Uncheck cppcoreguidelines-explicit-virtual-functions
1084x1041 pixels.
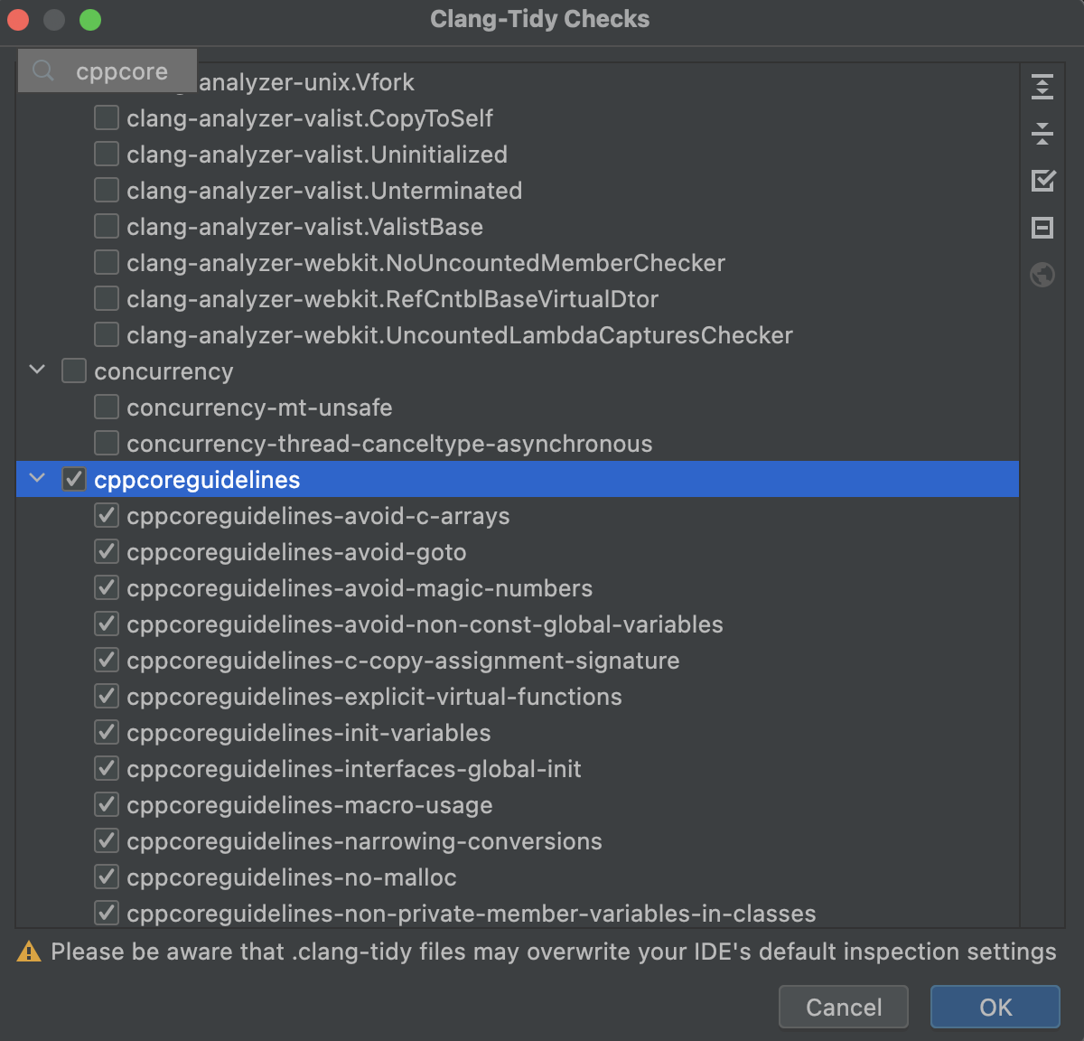click(107, 696)
